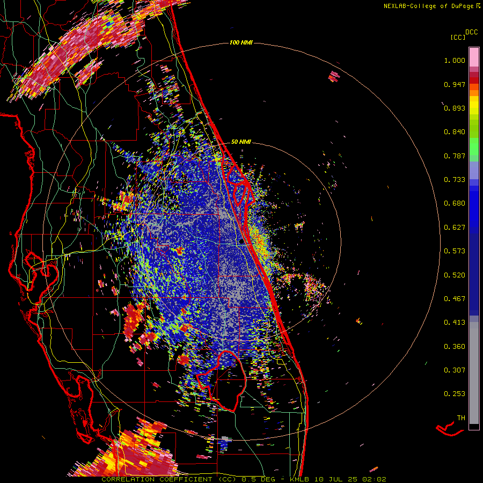Click the 0.307 legend value
The image size is (483, 483).
[x=455, y=370]
